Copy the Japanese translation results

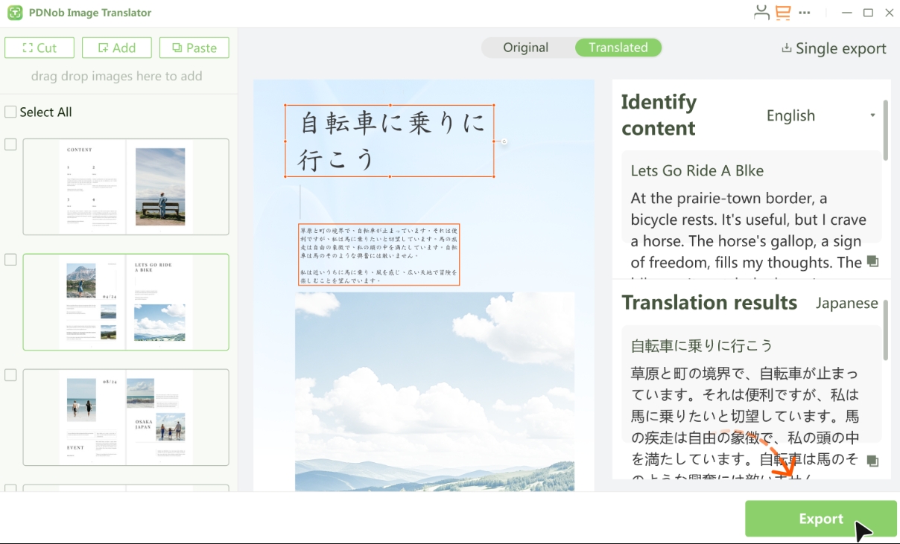click(872, 462)
